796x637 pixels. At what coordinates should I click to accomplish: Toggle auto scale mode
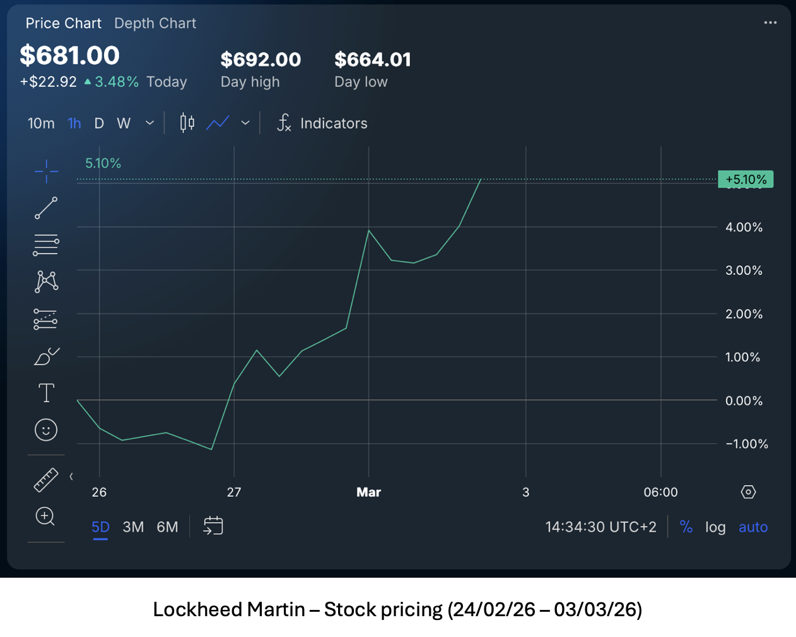click(x=753, y=527)
